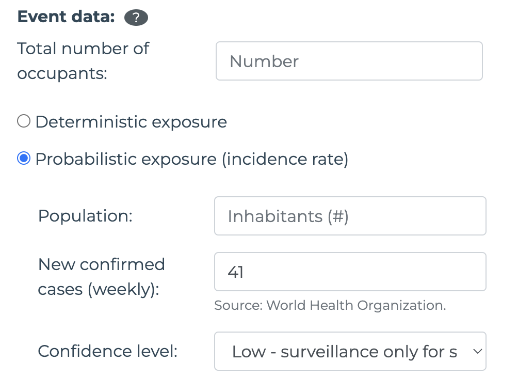This screenshot has height=377, width=518.
Task: Click the New confirmed cases weekly field
Action: (350, 272)
